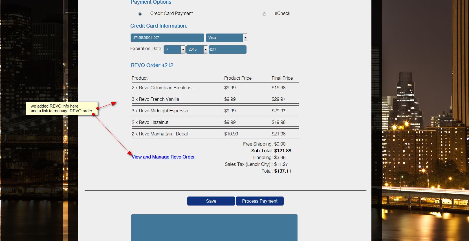Click the Final Price column header
The width and height of the screenshot is (469, 241).
(282, 78)
